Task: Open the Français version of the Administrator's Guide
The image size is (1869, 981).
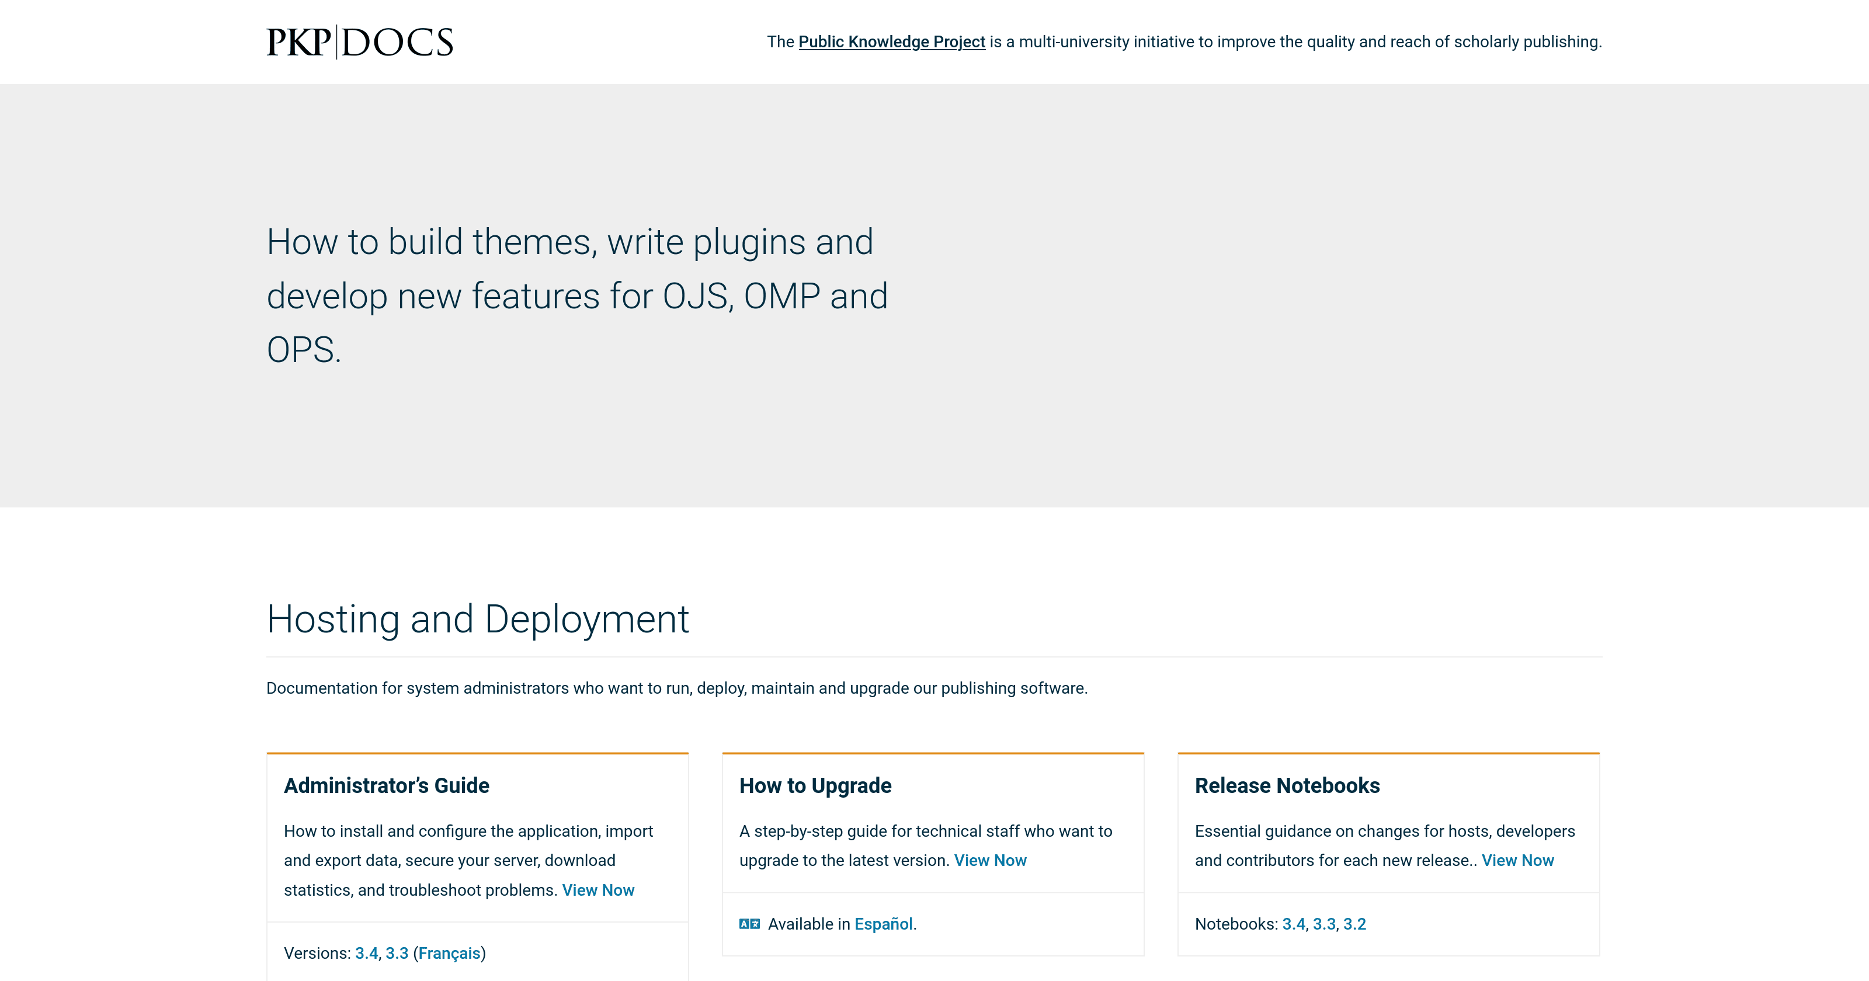Action: pyautogui.click(x=450, y=953)
